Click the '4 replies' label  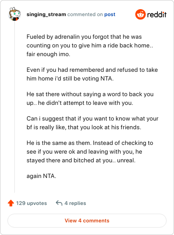pyautogui.click(x=75, y=203)
